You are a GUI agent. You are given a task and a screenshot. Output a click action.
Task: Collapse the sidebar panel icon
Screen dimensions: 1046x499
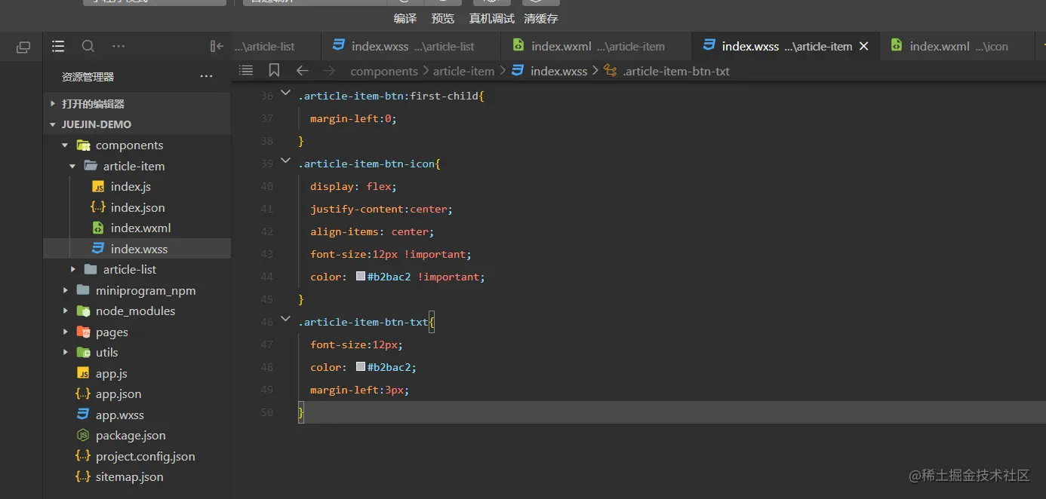point(217,47)
